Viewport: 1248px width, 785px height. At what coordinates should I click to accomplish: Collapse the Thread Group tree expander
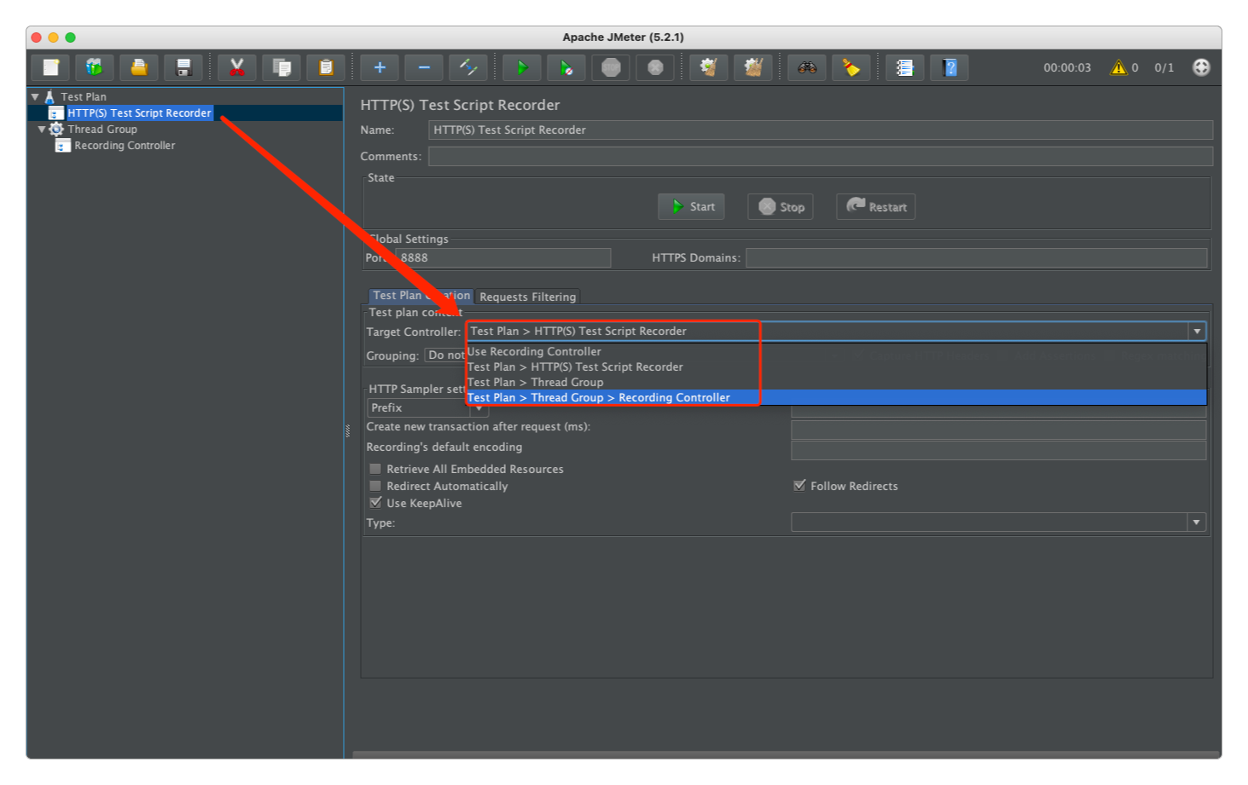[x=42, y=130]
